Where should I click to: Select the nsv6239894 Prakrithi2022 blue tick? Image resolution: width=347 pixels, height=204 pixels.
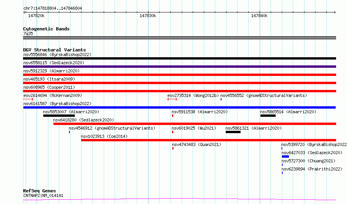tap(282, 173)
